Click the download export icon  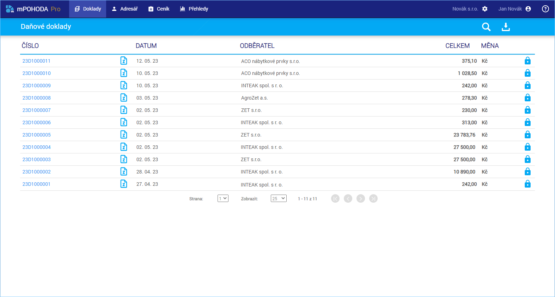tap(506, 27)
